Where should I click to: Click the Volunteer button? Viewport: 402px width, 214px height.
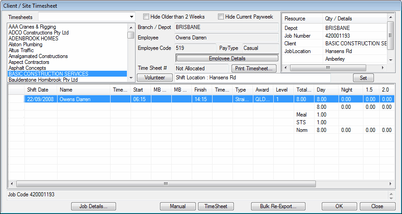click(x=155, y=78)
